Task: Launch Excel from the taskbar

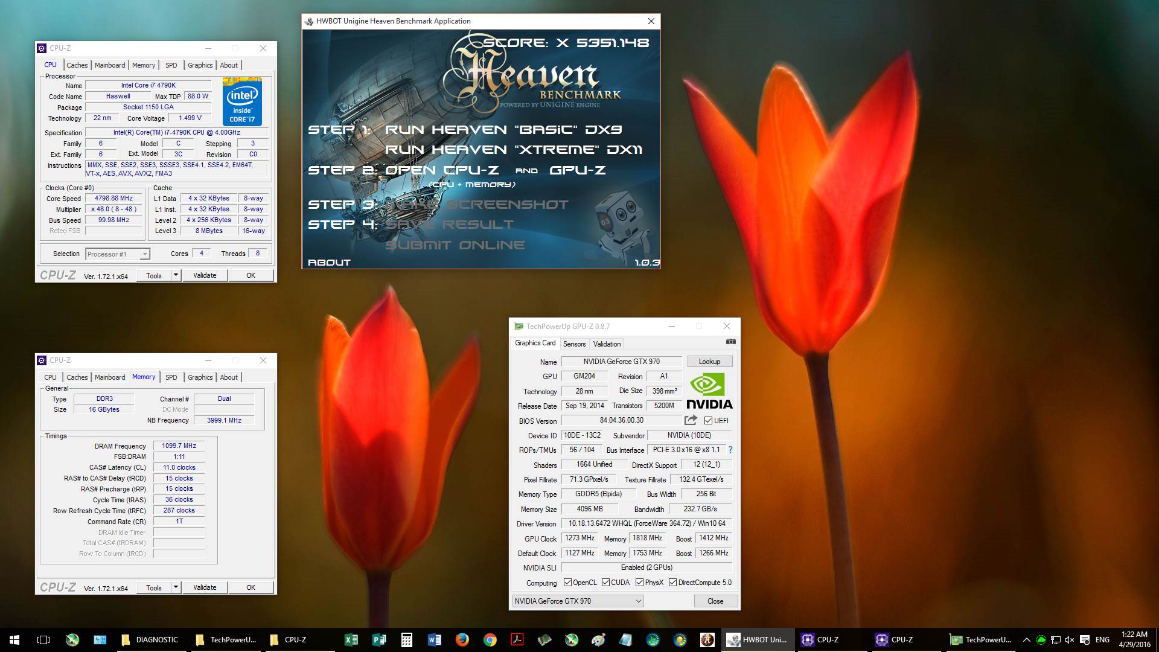Action: click(x=351, y=640)
